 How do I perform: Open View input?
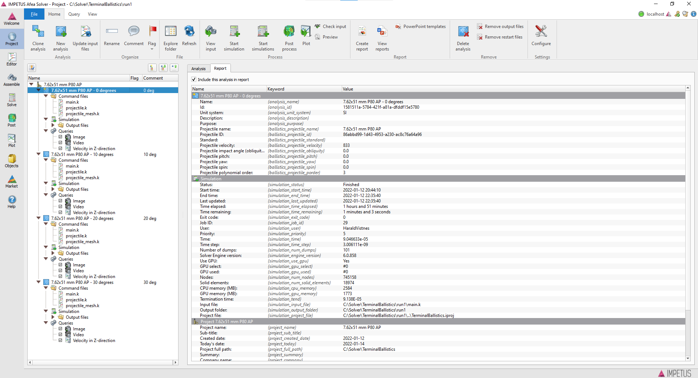click(x=211, y=38)
